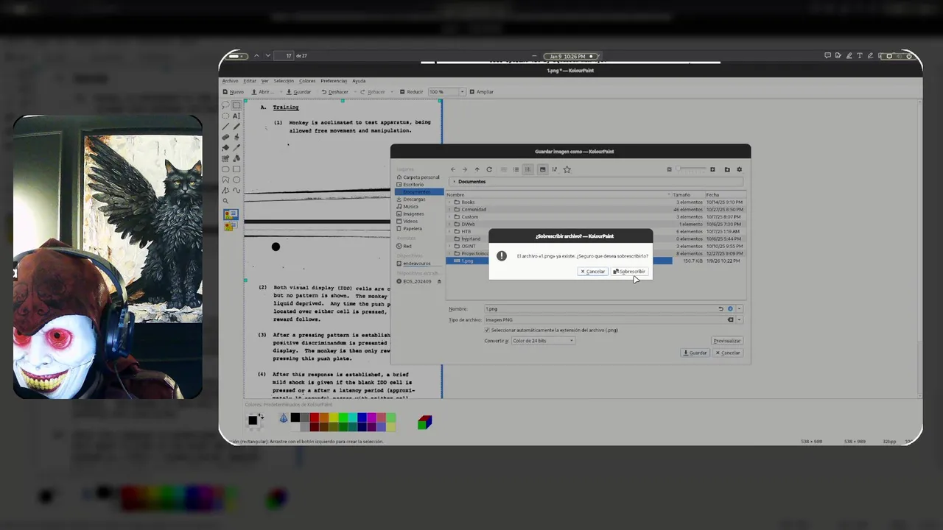Open the zoom percentage combo box

point(447,92)
